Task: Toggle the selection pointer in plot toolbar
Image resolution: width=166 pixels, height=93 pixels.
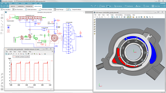Action: point(6,54)
